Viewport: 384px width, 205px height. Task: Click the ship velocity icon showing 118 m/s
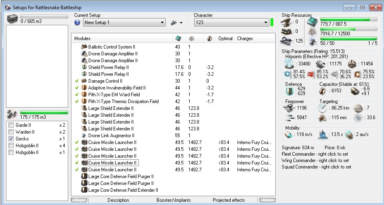pyautogui.click(x=289, y=134)
